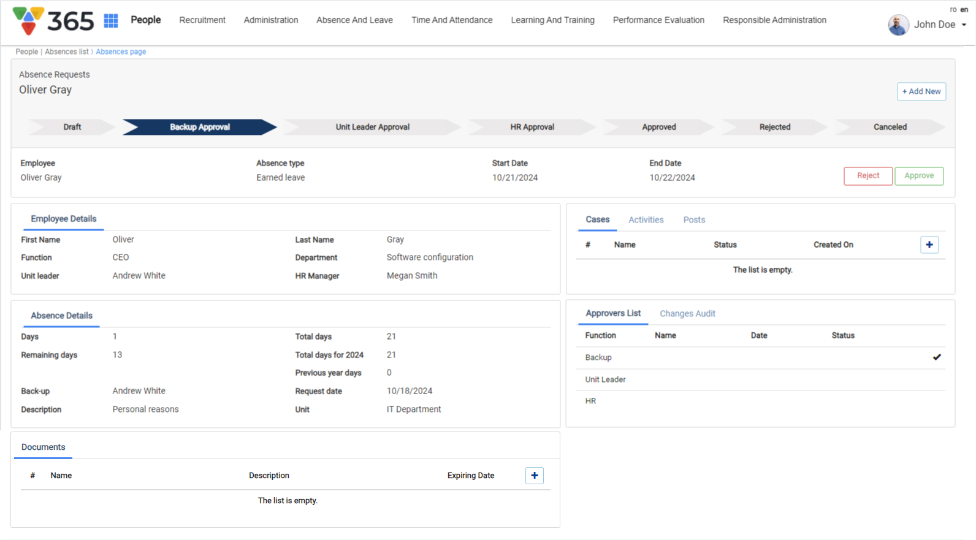The image size is (976, 540).
Task: Switch to the Changes Audit tab
Action: click(x=687, y=314)
